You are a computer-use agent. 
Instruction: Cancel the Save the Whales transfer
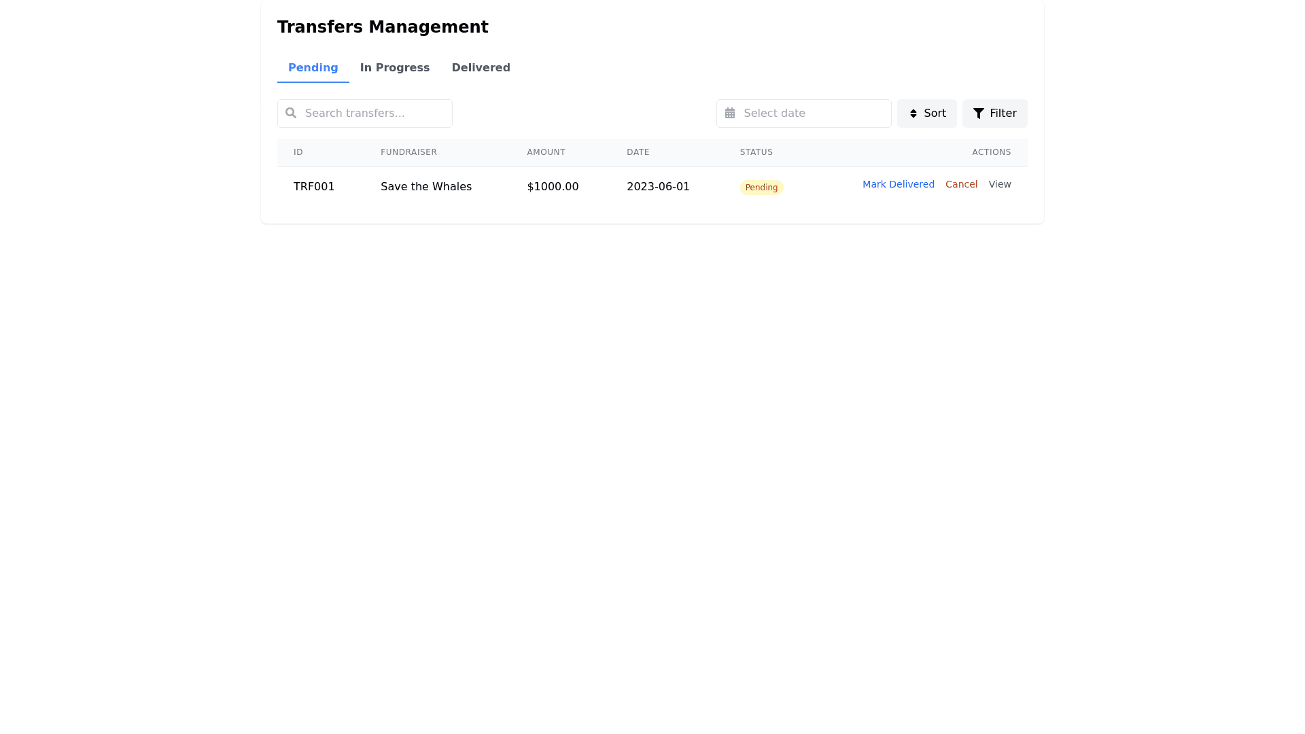961,184
